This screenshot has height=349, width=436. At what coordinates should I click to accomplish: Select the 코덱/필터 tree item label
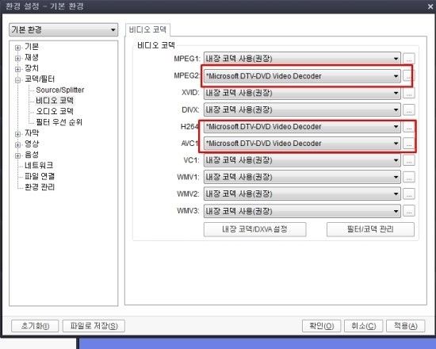coord(40,79)
